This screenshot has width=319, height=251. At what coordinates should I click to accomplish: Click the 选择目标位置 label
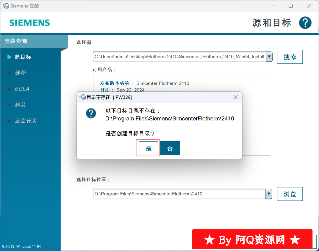point(93,179)
